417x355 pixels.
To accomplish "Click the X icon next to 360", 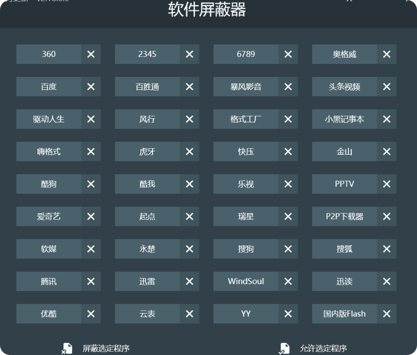I will [90, 54].
